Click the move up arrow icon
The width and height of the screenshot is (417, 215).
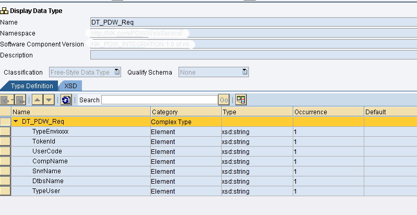[x=37, y=100]
